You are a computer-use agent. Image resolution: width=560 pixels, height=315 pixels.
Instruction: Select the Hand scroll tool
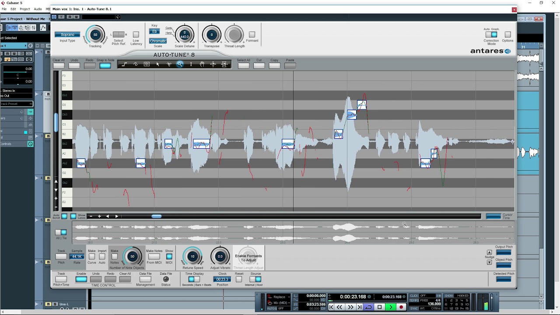click(202, 64)
